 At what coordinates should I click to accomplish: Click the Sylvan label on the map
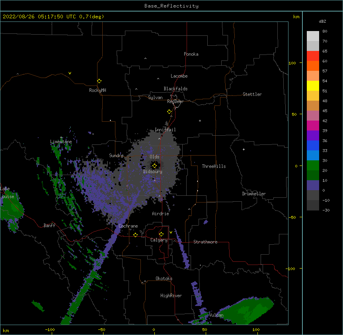coord(155,97)
